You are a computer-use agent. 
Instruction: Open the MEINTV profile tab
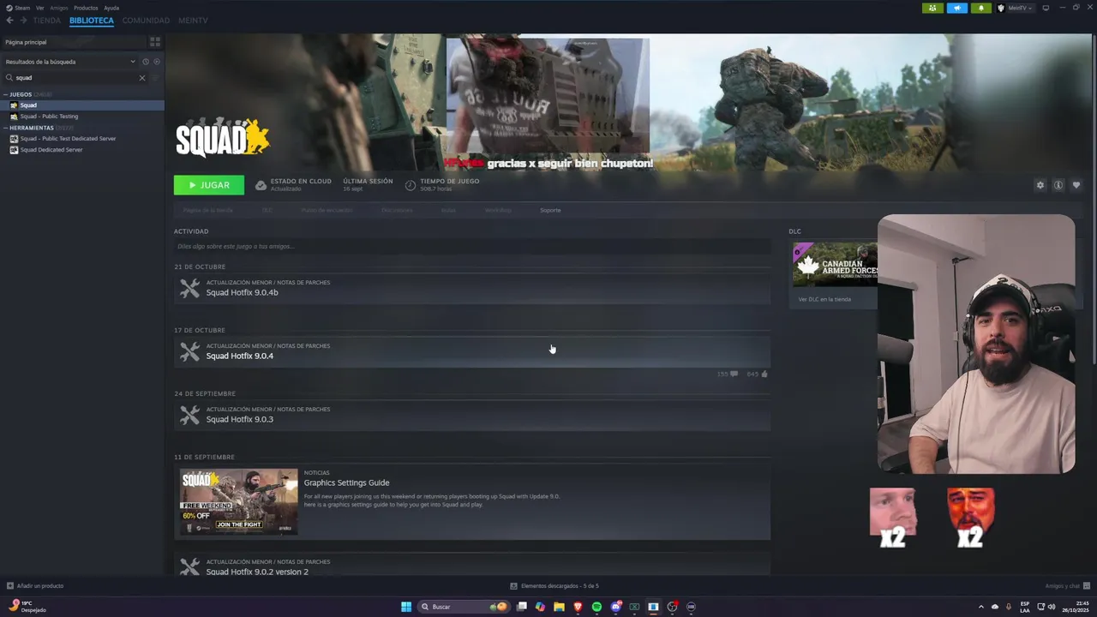(x=193, y=20)
